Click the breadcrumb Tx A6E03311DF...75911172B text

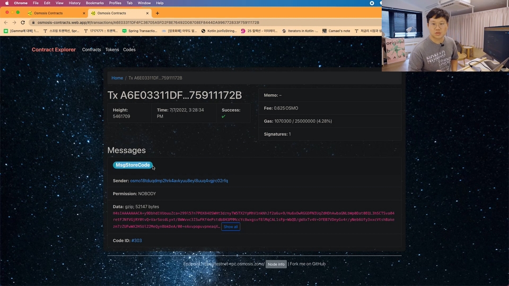coord(155,78)
